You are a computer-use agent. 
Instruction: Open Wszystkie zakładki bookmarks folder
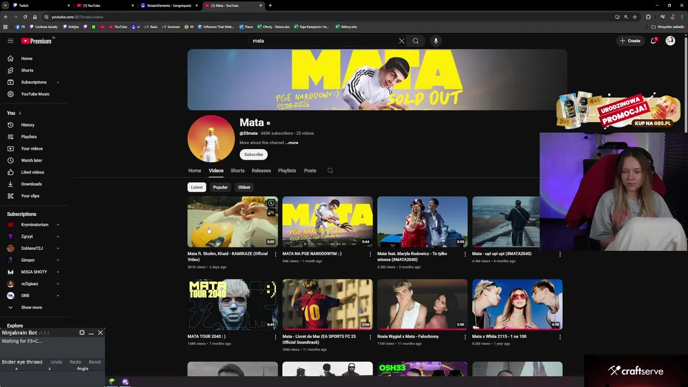pos(668,27)
